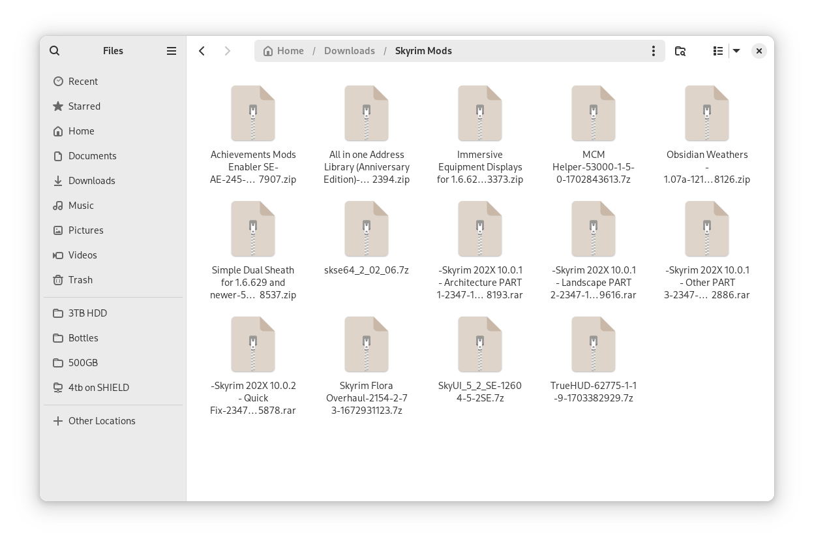Viewport: 814px width, 545px height.
Task: Click the All in one Address Library filename label
Action: [x=367, y=167]
